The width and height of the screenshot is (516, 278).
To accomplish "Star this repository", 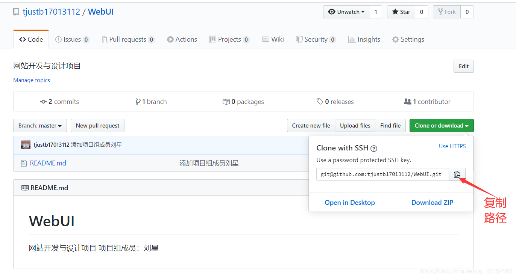I will [401, 12].
